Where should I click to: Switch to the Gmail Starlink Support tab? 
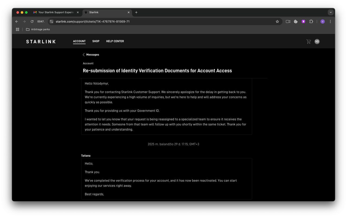pos(56,12)
